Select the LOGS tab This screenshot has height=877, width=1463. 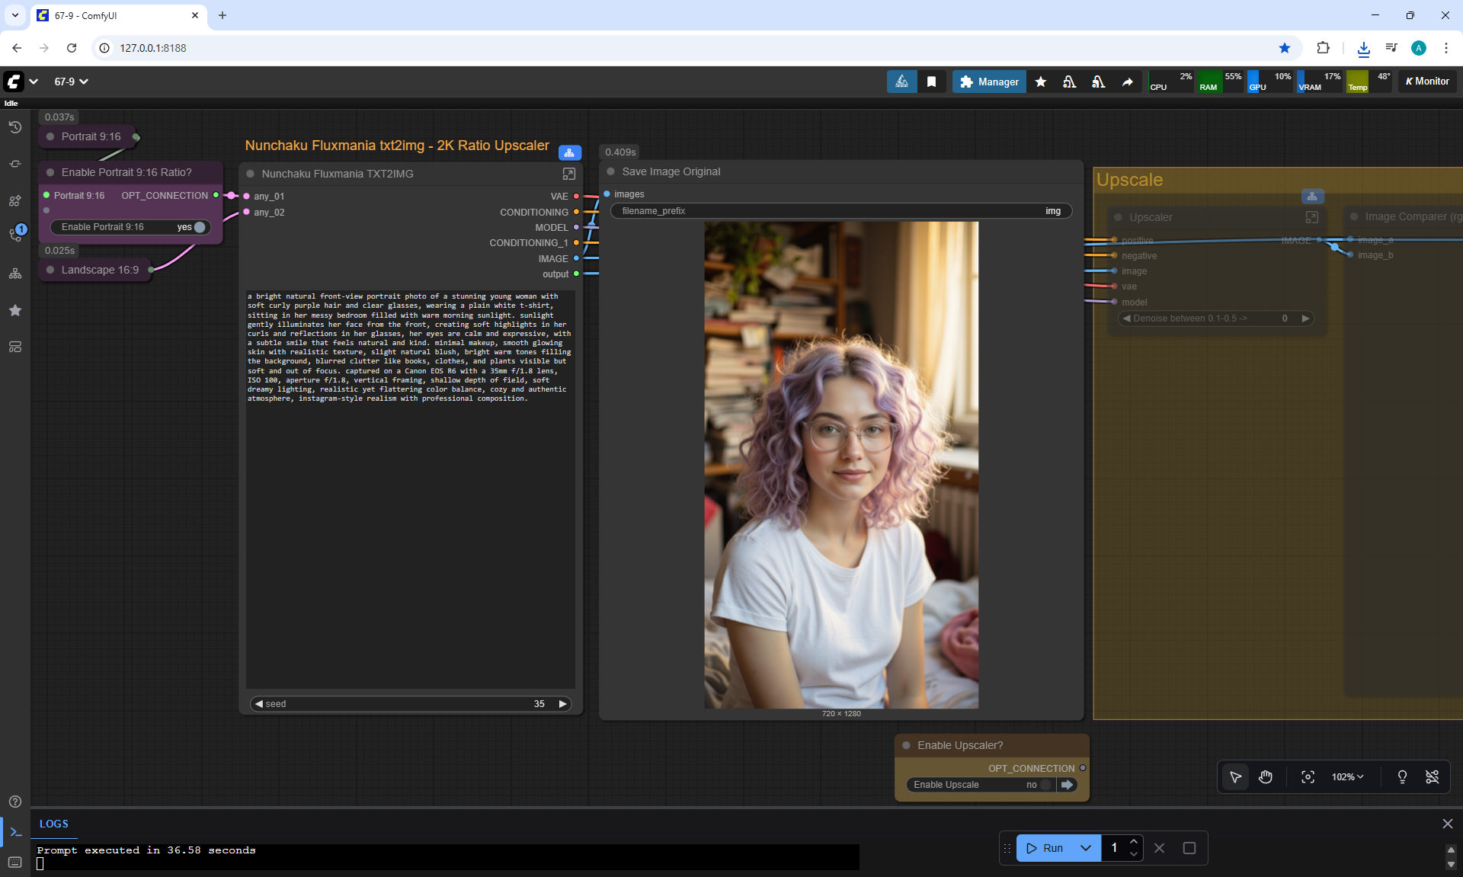click(x=53, y=824)
